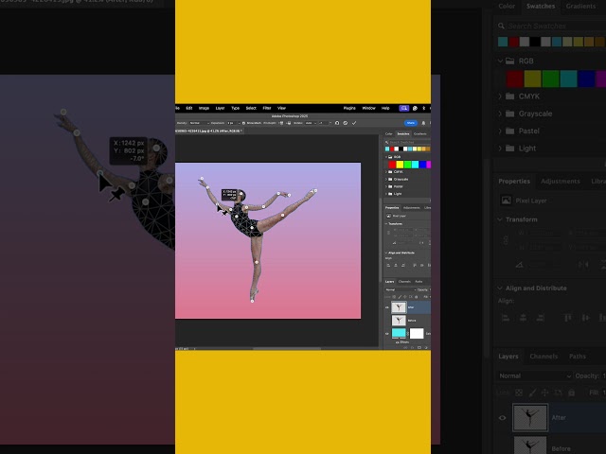This screenshot has width=606, height=454.
Task: Toggle the Show Mesh checkbox
Action: coord(243,123)
